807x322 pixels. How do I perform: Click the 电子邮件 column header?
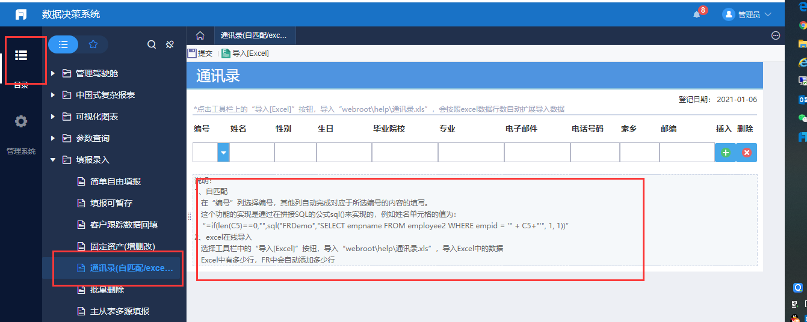[521, 129]
